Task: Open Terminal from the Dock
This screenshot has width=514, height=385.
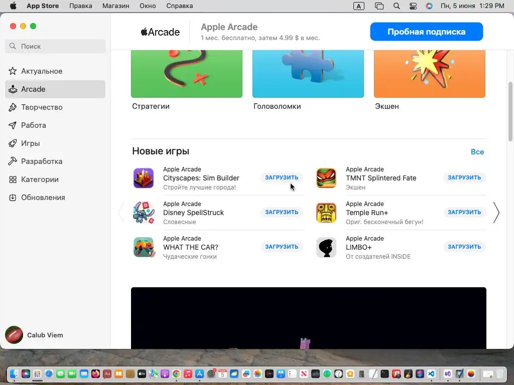Action: (x=385, y=373)
